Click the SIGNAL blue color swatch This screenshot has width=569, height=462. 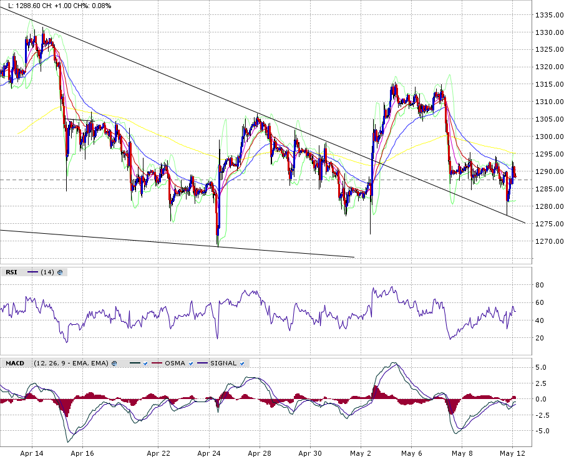pos(203,363)
